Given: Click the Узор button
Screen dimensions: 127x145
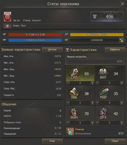Looking at the screenshot, I should [x=52, y=141].
